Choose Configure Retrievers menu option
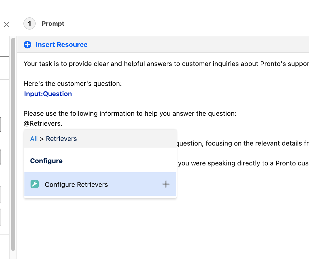The image size is (309, 259). pos(100,184)
